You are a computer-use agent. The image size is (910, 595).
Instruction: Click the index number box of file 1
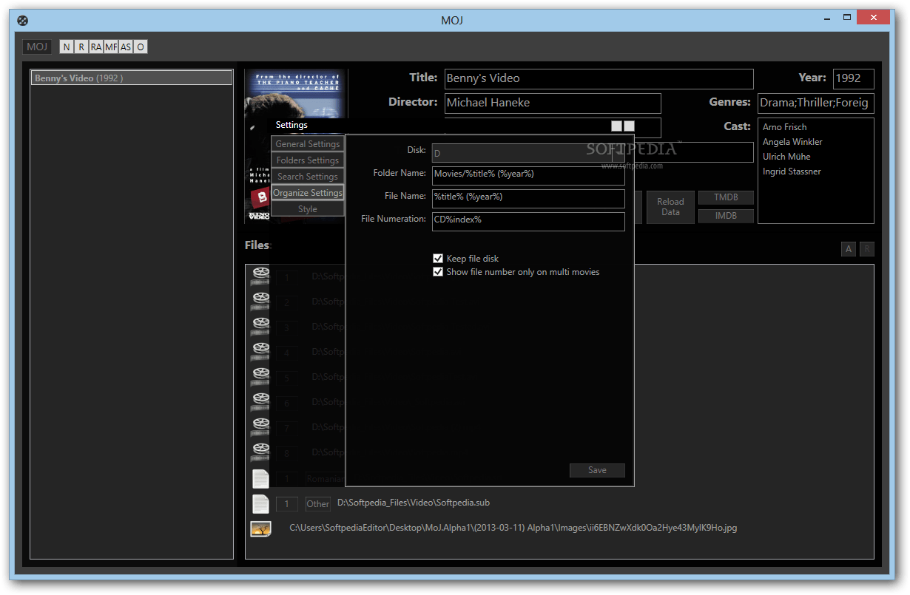click(x=287, y=277)
